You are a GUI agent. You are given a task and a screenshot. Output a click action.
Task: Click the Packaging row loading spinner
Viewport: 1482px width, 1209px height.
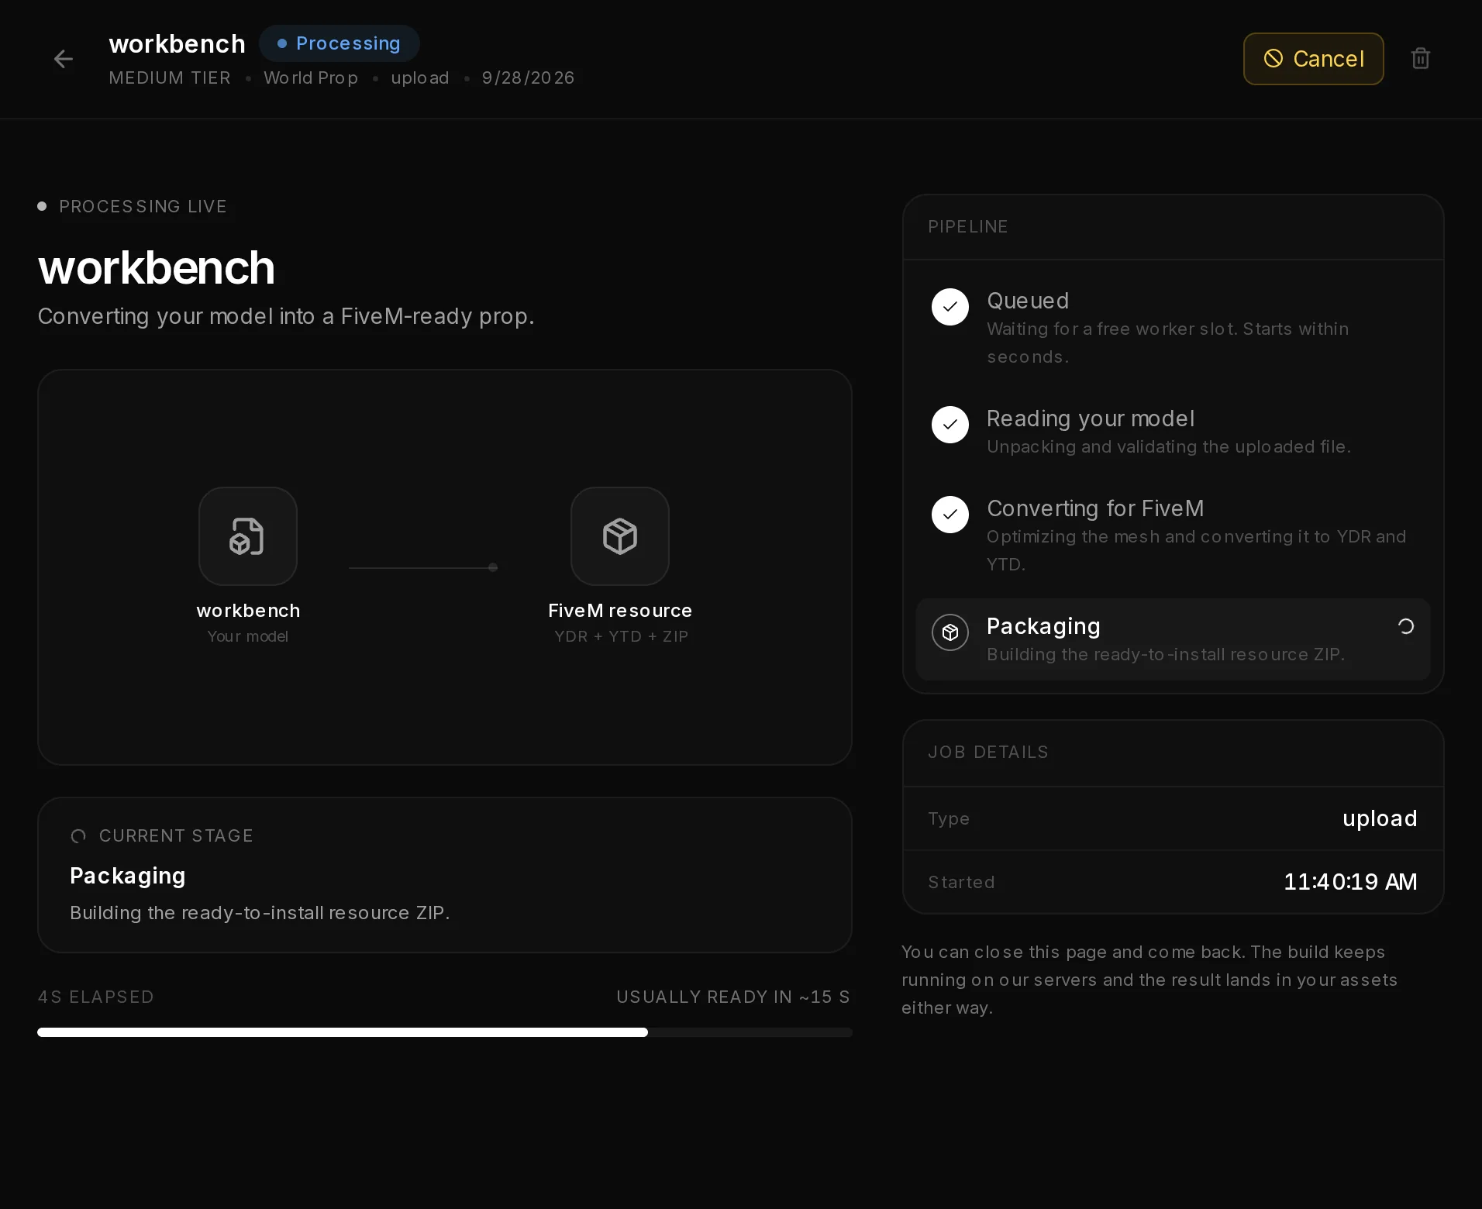1405,626
